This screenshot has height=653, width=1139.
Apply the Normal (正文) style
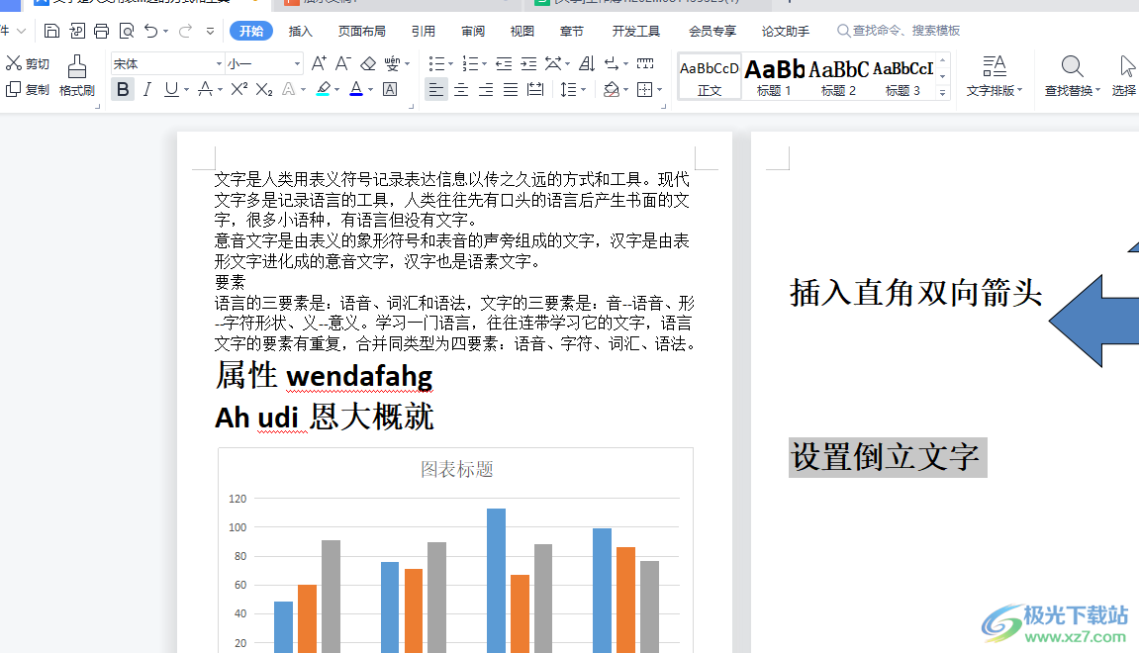pyautogui.click(x=710, y=76)
